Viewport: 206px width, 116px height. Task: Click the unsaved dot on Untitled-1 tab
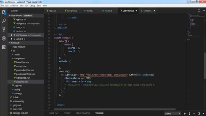click(154, 11)
